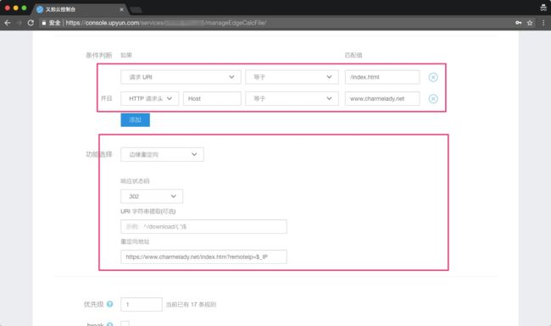Bookmark the page with the star icon
551x326 pixels.
click(x=530, y=23)
